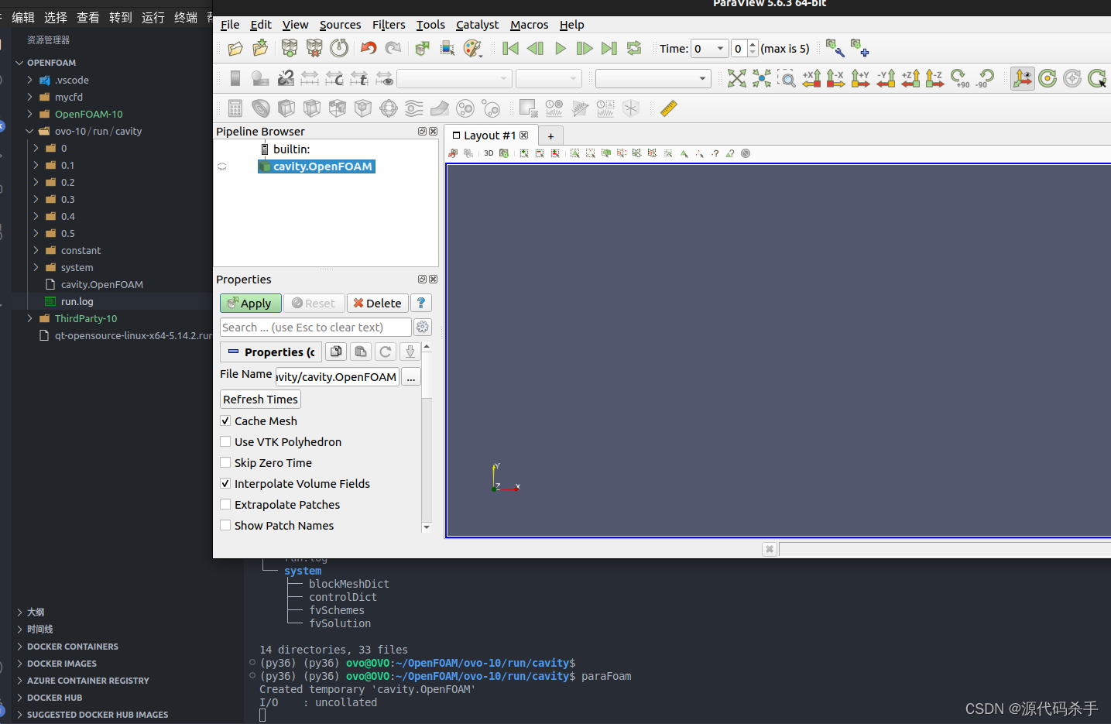Image resolution: width=1111 pixels, height=724 pixels.
Task: Open the File menu
Action: pos(230,25)
